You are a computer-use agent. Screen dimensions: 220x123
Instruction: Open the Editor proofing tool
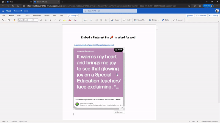pos(165,20)
